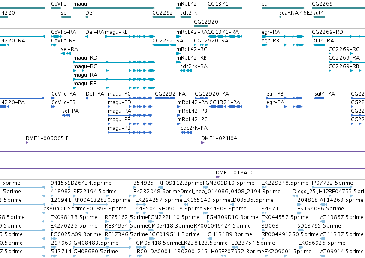The image size is (365, 258).
Task: Click the egr-PB protein label
Action: [x=275, y=94]
